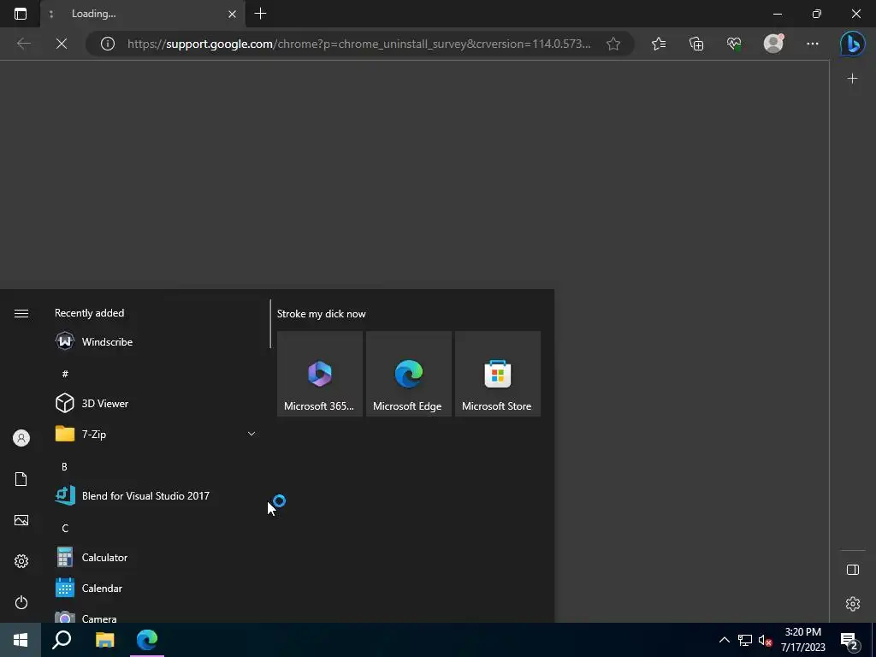This screenshot has height=657, width=876.
Task: Open muted volume tray icon
Action: pyautogui.click(x=765, y=640)
